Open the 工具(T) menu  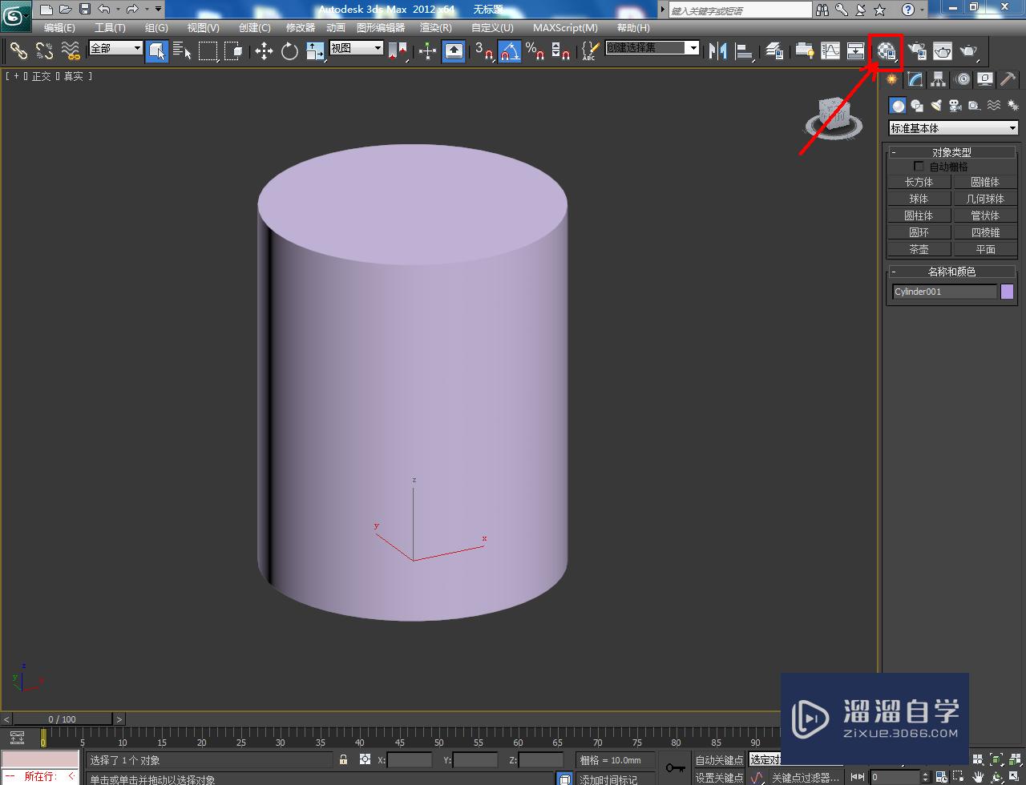110,28
